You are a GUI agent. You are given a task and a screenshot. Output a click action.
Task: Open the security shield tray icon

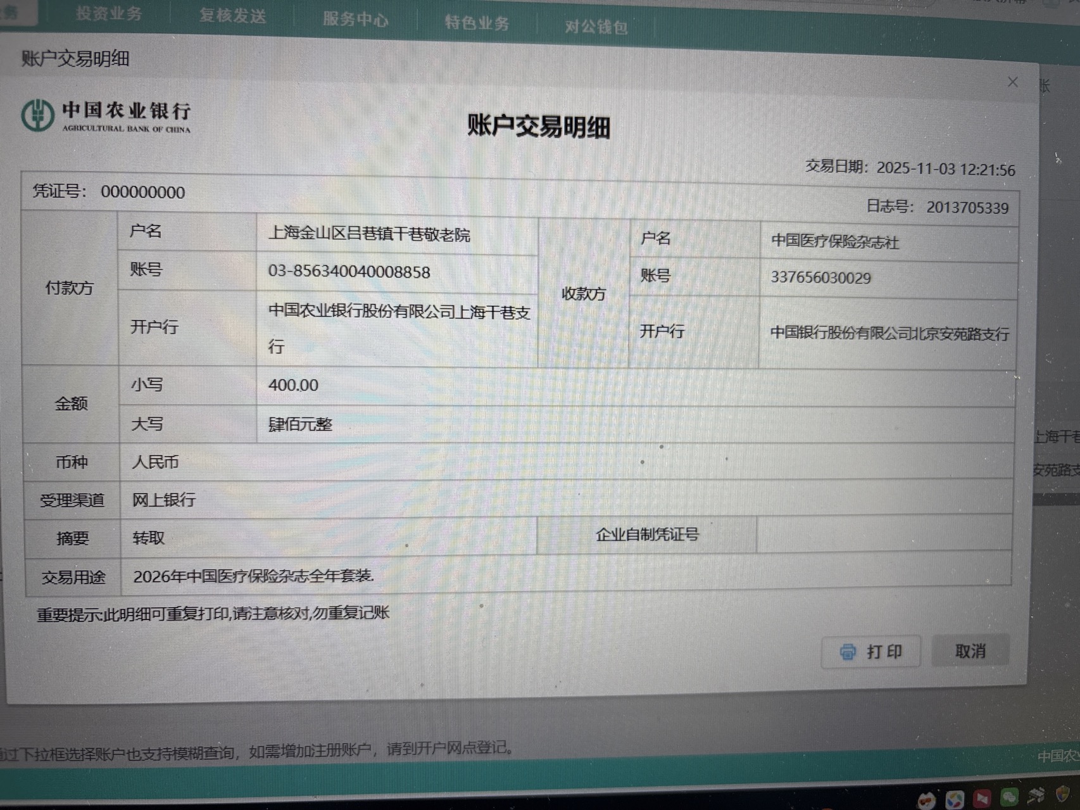(1063, 795)
